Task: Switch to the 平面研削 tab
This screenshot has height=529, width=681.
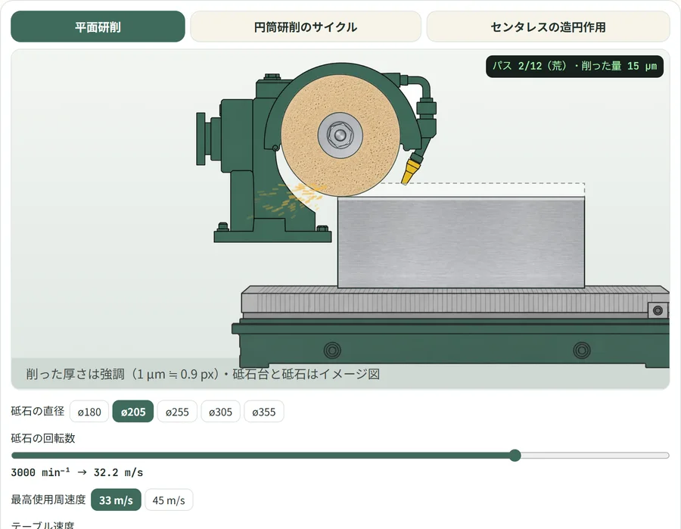Action: pyautogui.click(x=98, y=27)
